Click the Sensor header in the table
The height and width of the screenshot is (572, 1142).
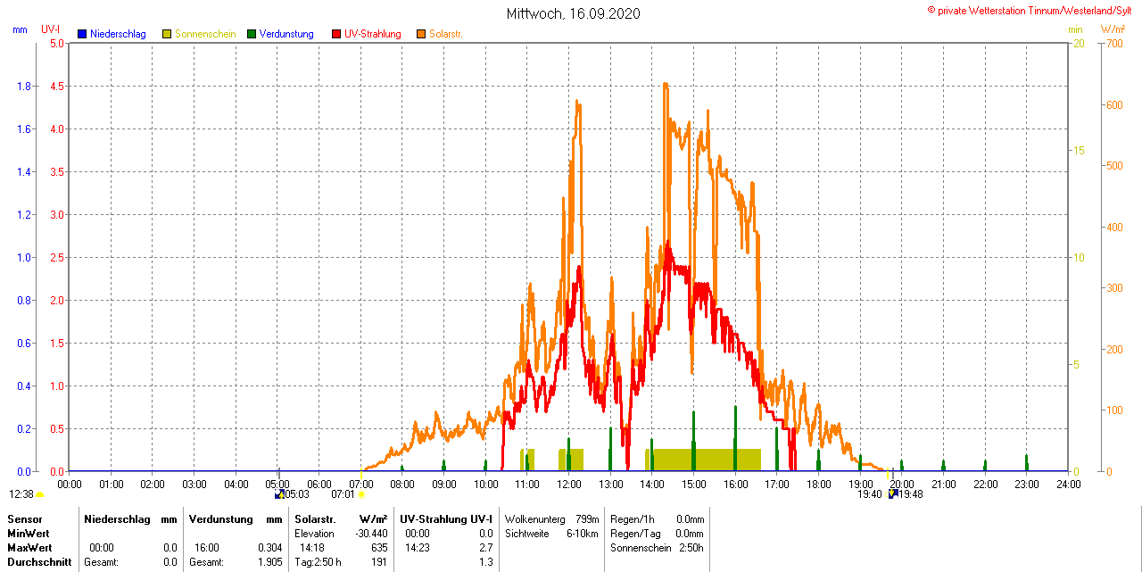click(25, 518)
